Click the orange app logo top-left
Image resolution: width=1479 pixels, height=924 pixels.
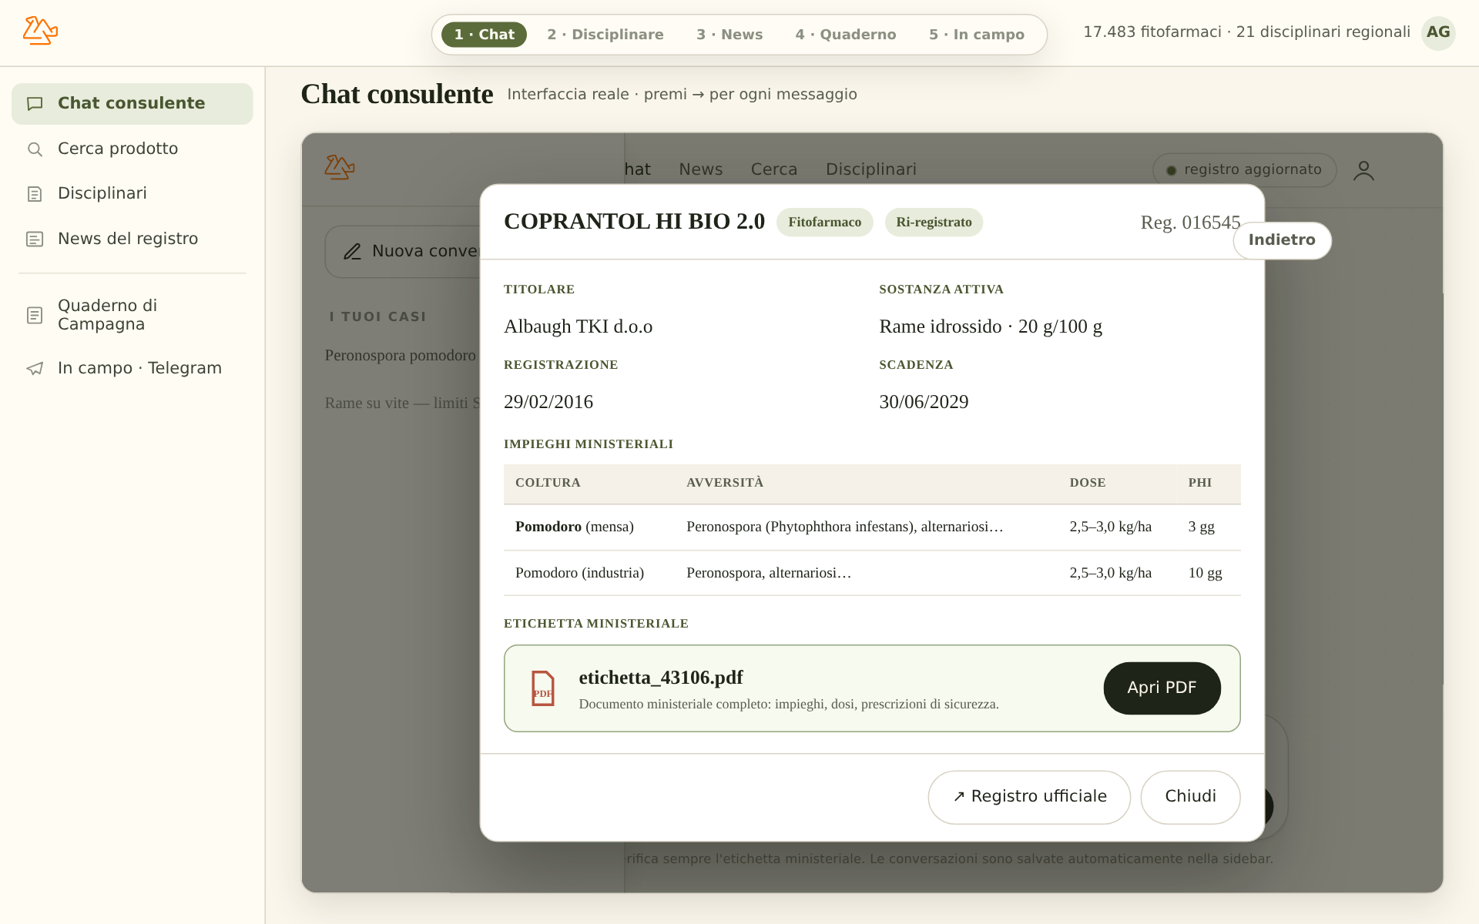pyautogui.click(x=40, y=31)
